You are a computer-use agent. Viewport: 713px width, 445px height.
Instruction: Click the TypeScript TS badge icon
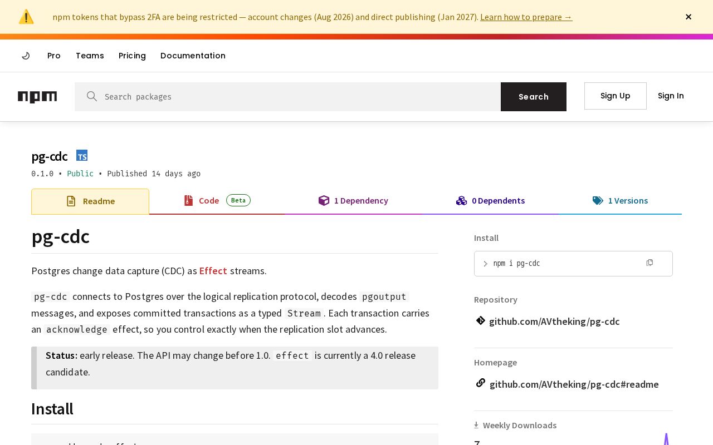(x=82, y=156)
